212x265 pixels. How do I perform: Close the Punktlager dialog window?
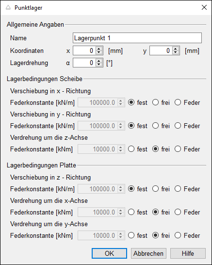coord(204,7)
